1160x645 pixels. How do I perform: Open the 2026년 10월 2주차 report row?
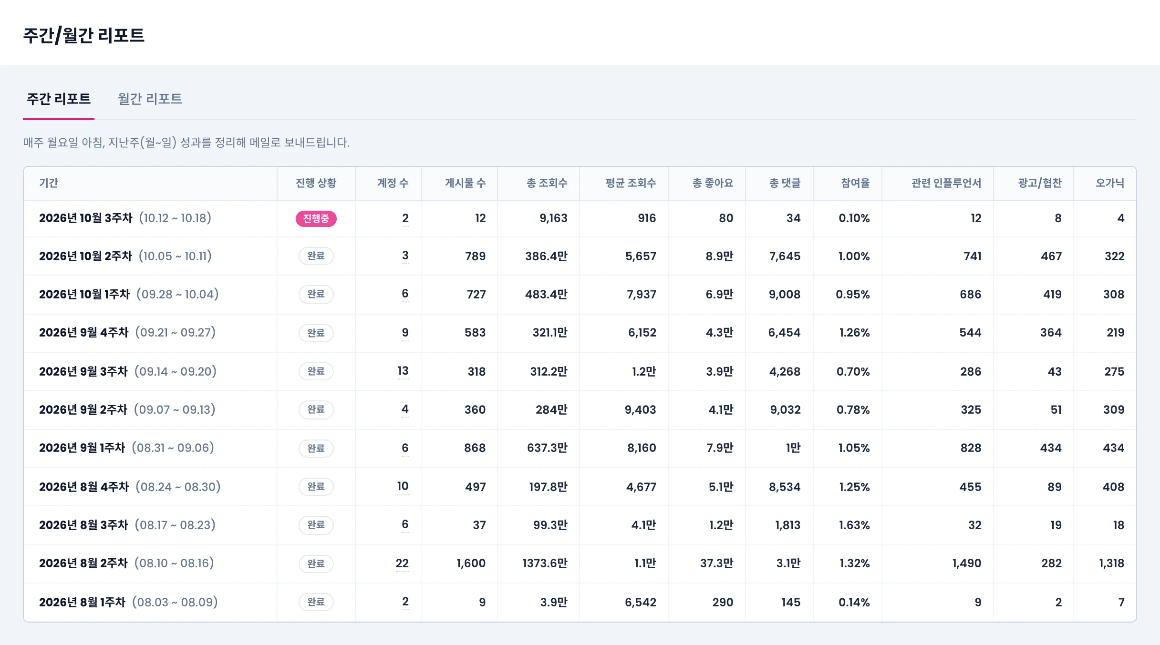[580, 256]
